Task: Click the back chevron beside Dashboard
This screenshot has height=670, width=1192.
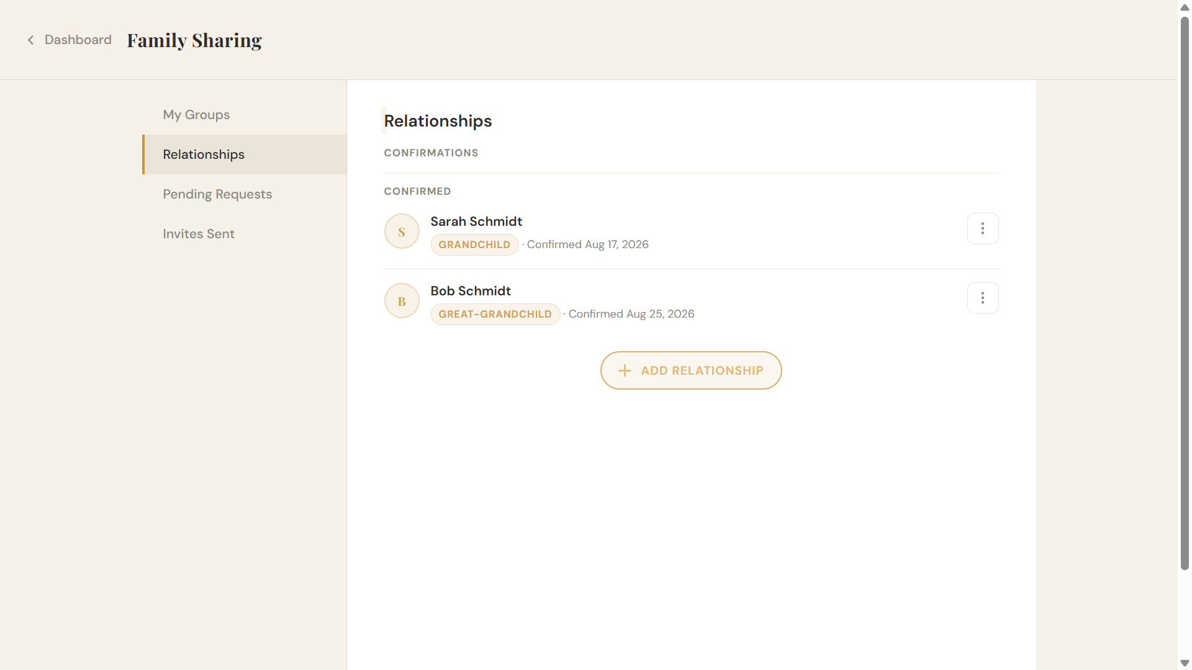Action: (30, 40)
